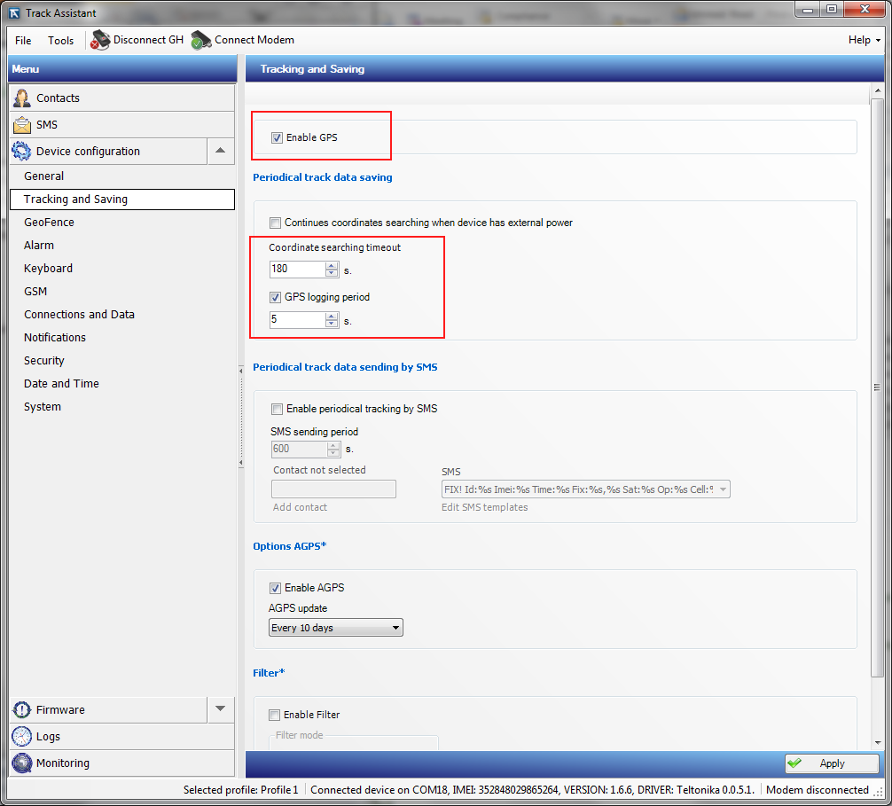
Task: Toggle the GPS logging period checkbox
Action: click(x=276, y=297)
